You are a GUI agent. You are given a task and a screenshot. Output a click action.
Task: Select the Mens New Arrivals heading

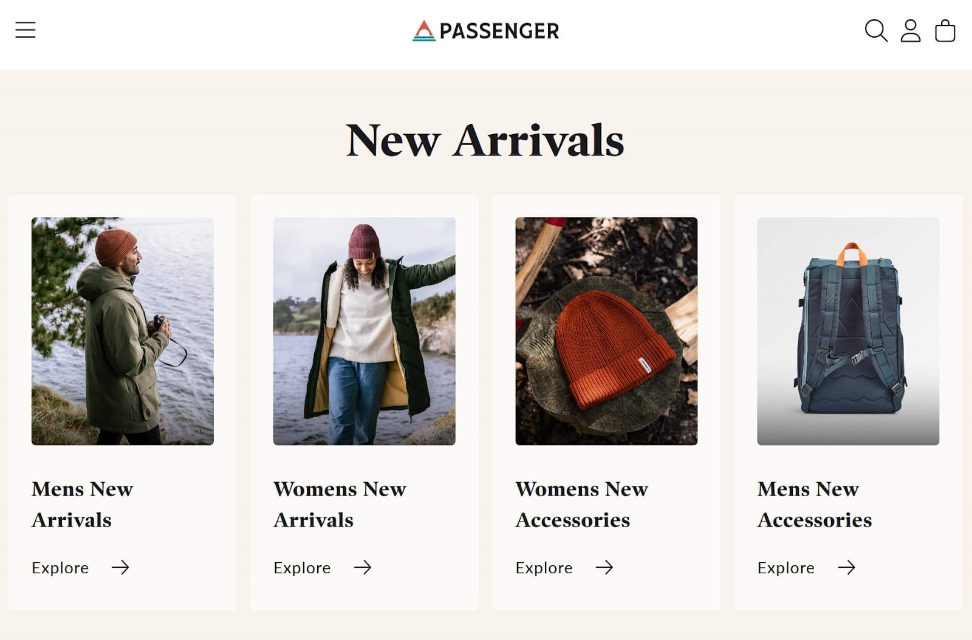83,504
